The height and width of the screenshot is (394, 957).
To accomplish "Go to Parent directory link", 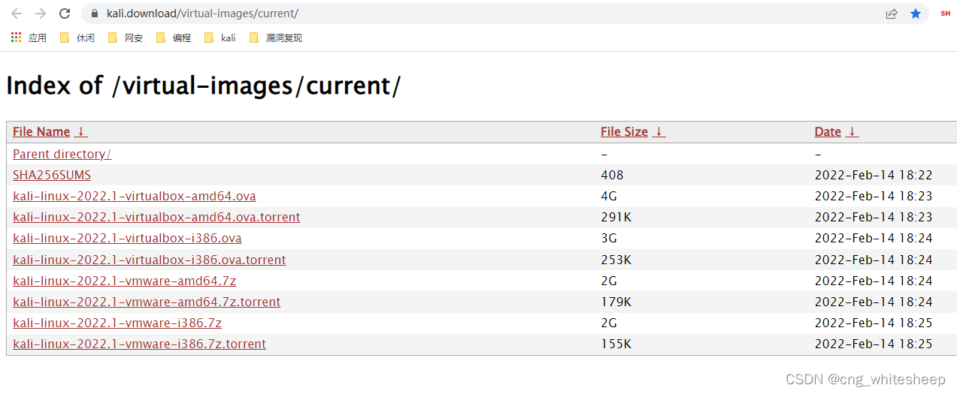I will coord(62,154).
